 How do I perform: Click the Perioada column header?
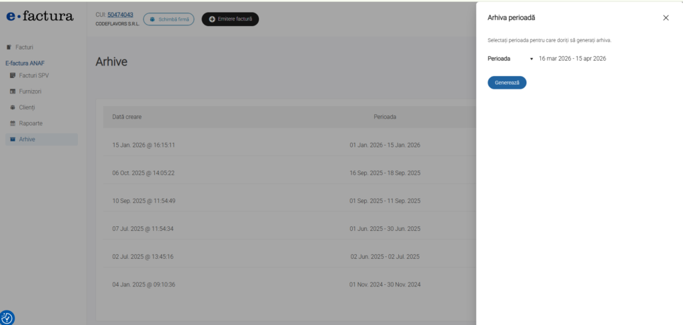click(384, 117)
